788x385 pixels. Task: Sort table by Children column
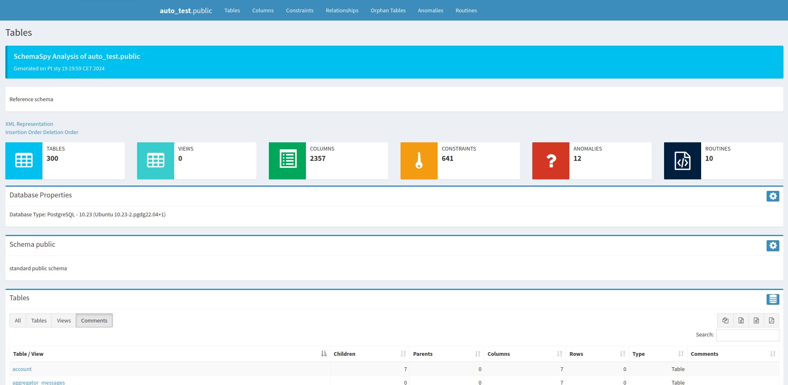[369, 354]
